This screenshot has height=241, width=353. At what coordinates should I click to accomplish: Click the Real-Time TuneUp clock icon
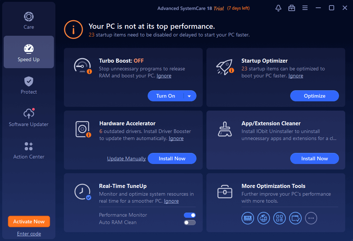83,192
